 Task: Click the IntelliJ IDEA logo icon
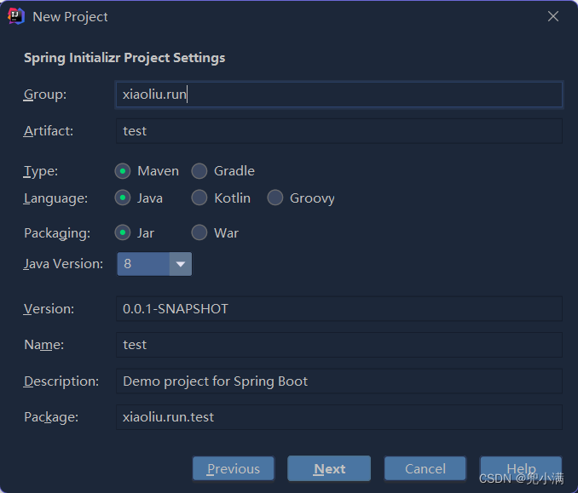[x=16, y=16]
